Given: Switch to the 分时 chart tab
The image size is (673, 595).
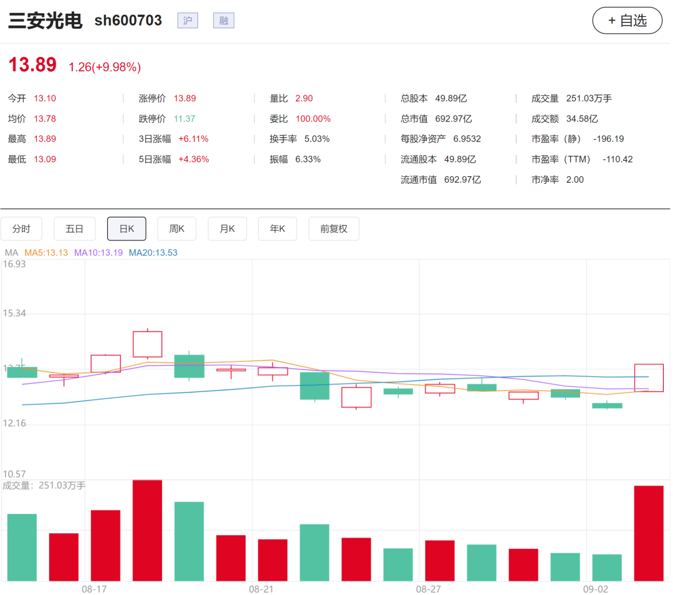Looking at the screenshot, I should pos(21,229).
